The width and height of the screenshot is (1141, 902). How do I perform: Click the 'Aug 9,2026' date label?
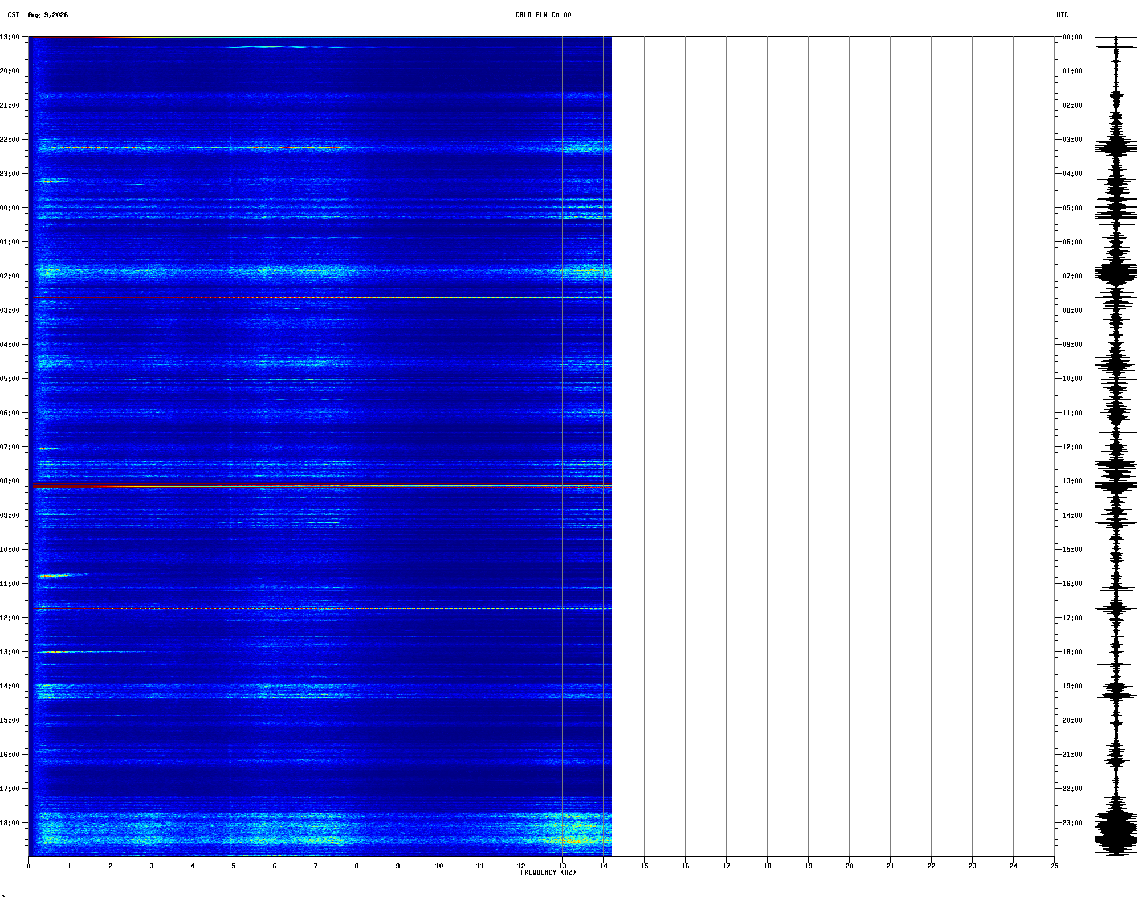pyautogui.click(x=48, y=15)
